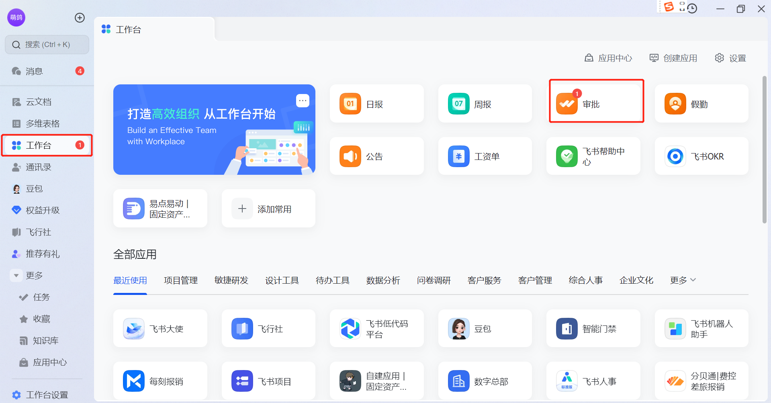Switch to the 待办工具 tab
Screen dimensions: 771x403
333,280
